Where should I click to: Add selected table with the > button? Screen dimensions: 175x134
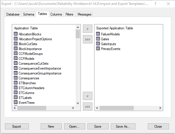click(87, 29)
